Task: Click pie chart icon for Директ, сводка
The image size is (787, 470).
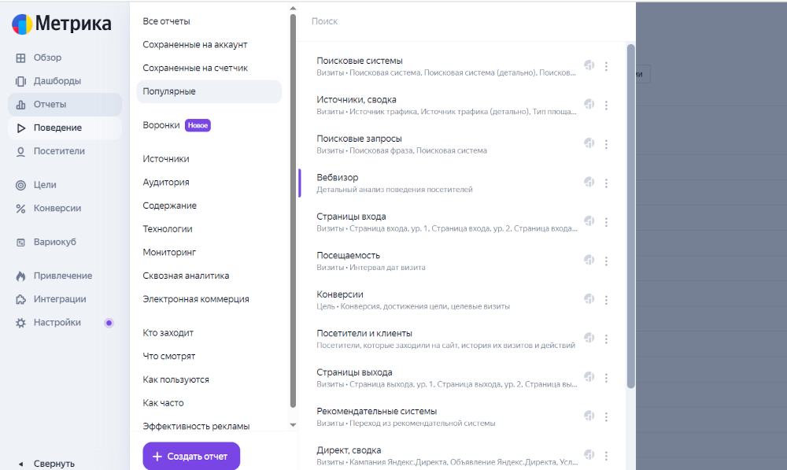Action: (589, 455)
